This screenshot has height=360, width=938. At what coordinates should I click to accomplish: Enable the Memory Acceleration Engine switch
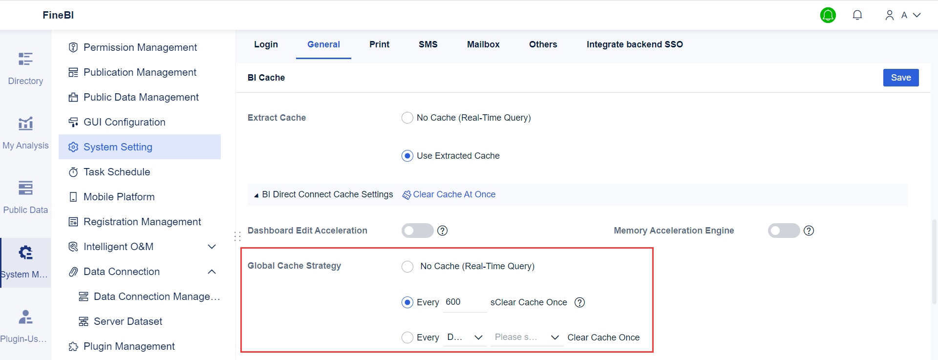click(x=784, y=231)
